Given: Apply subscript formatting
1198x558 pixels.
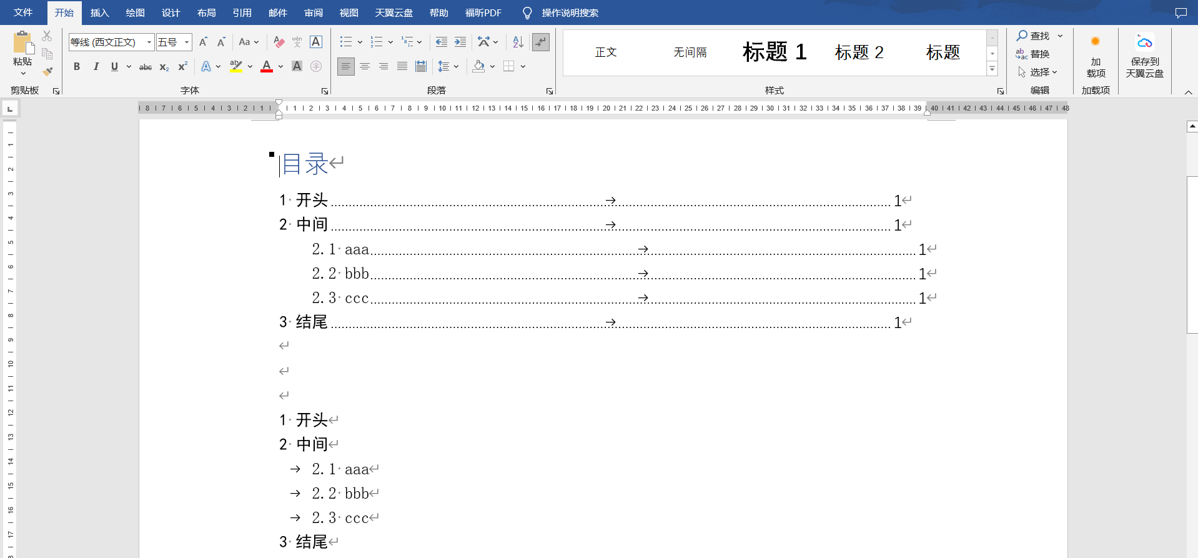Looking at the screenshot, I should click(164, 66).
